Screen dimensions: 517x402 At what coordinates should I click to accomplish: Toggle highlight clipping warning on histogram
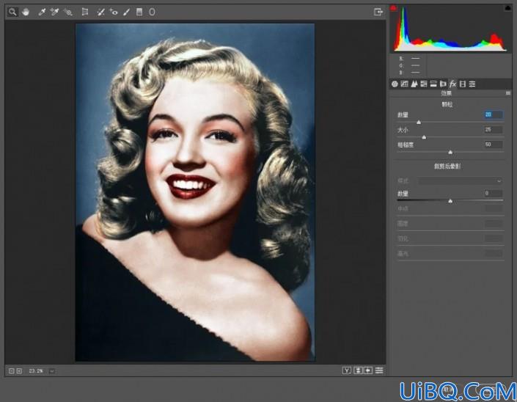coord(507,8)
